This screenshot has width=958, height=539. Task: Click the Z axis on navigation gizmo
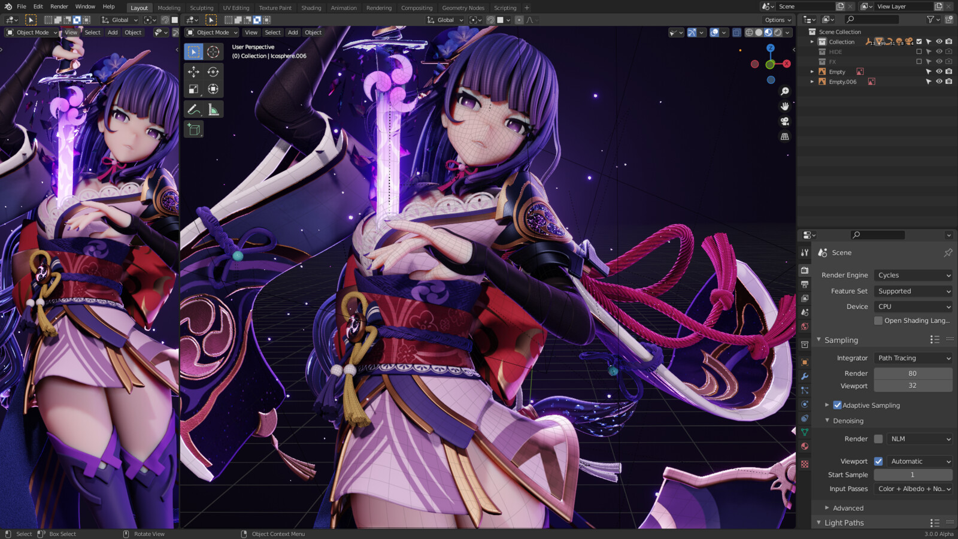(771, 48)
